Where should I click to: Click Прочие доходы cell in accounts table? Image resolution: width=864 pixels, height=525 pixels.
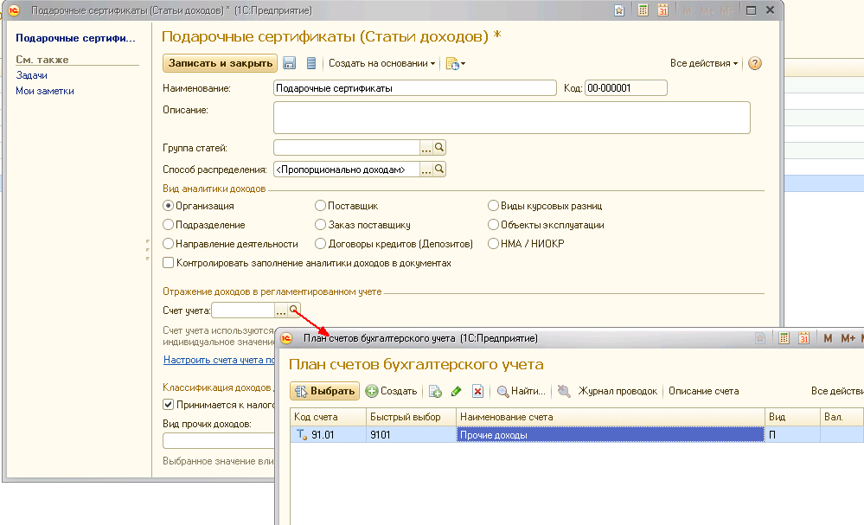tap(611, 435)
